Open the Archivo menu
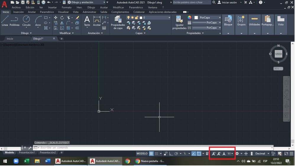Image resolution: width=295 pixels, height=166 pixels. tap(16, 7)
